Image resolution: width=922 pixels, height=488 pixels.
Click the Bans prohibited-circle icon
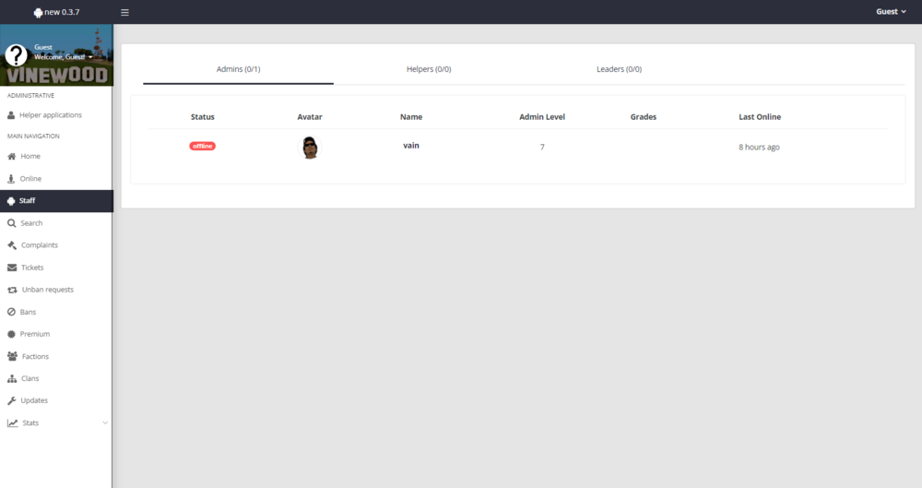click(11, 312)
